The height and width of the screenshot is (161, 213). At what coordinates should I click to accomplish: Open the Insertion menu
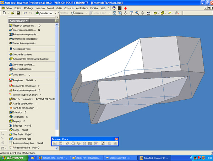(x=40, y=7)
